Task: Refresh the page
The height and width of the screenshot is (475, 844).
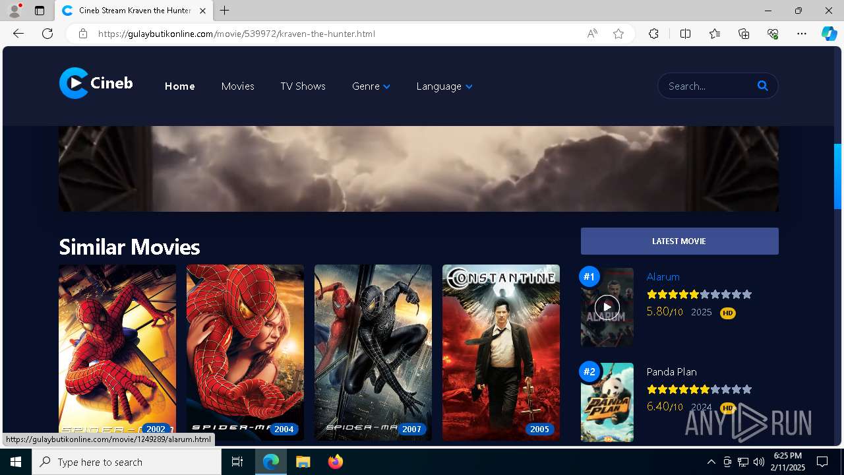Action: (x=47, y=34)
